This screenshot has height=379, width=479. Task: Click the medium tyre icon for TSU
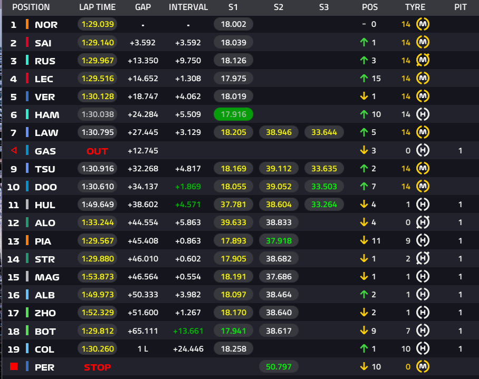tap(423, 168)
